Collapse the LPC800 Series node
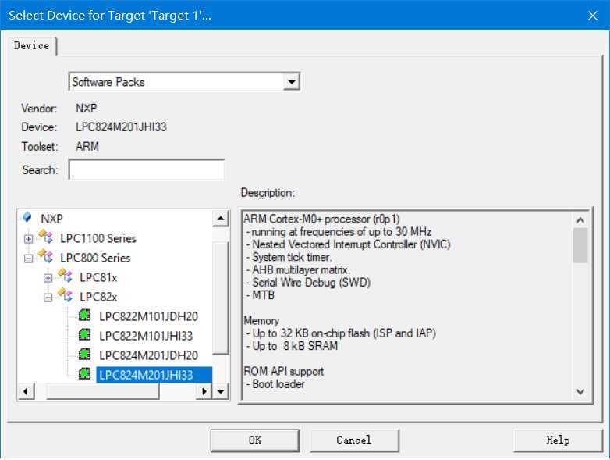 tap(28, 259)
